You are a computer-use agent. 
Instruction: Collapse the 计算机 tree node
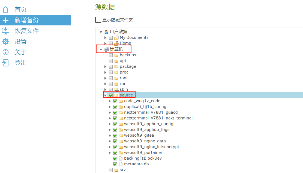(x=101, y=49)
